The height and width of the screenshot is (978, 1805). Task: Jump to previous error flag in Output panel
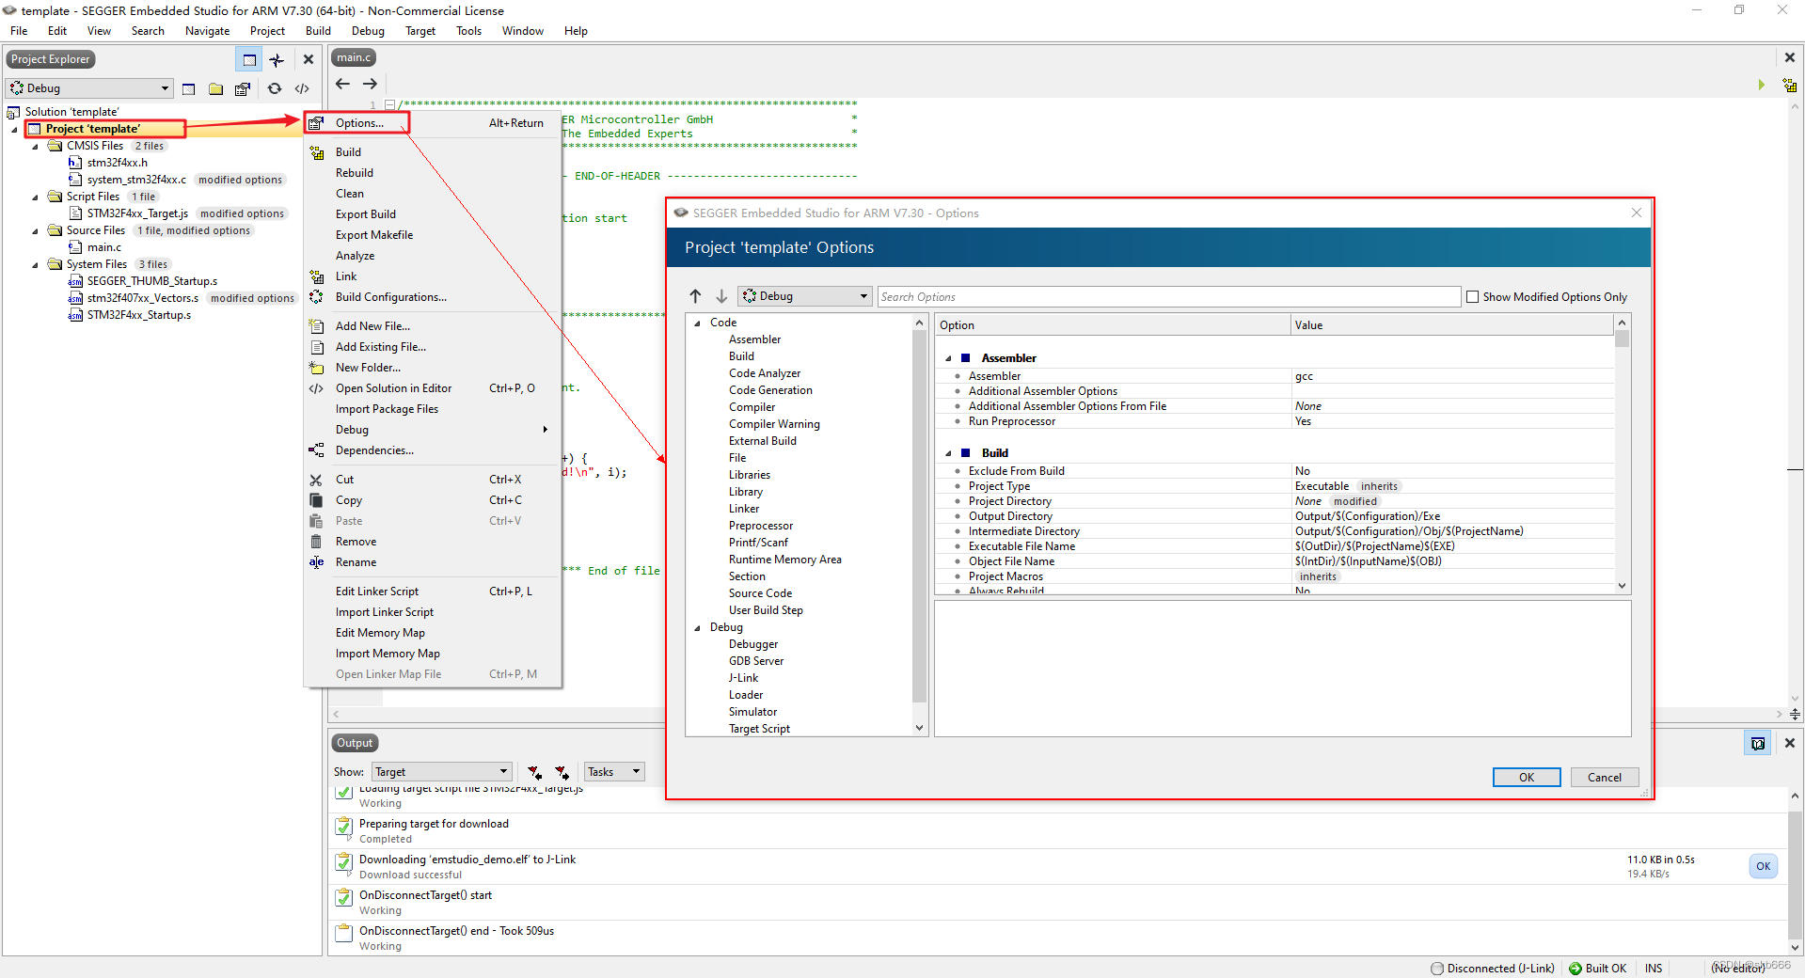[534, 773]
